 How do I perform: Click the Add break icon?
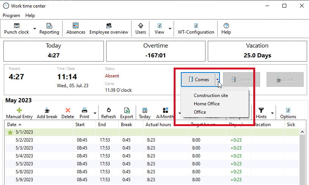pyautogui.click(x=47, y=113)
